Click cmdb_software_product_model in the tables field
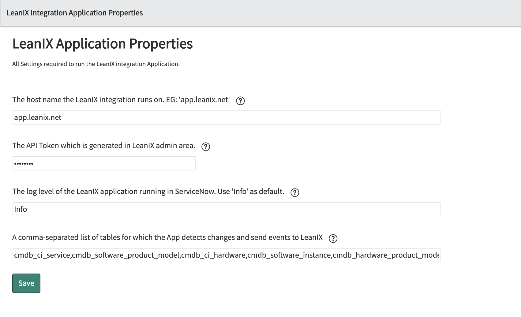The height and width of the screenshot is (317, 521). [x=126, y=255]
